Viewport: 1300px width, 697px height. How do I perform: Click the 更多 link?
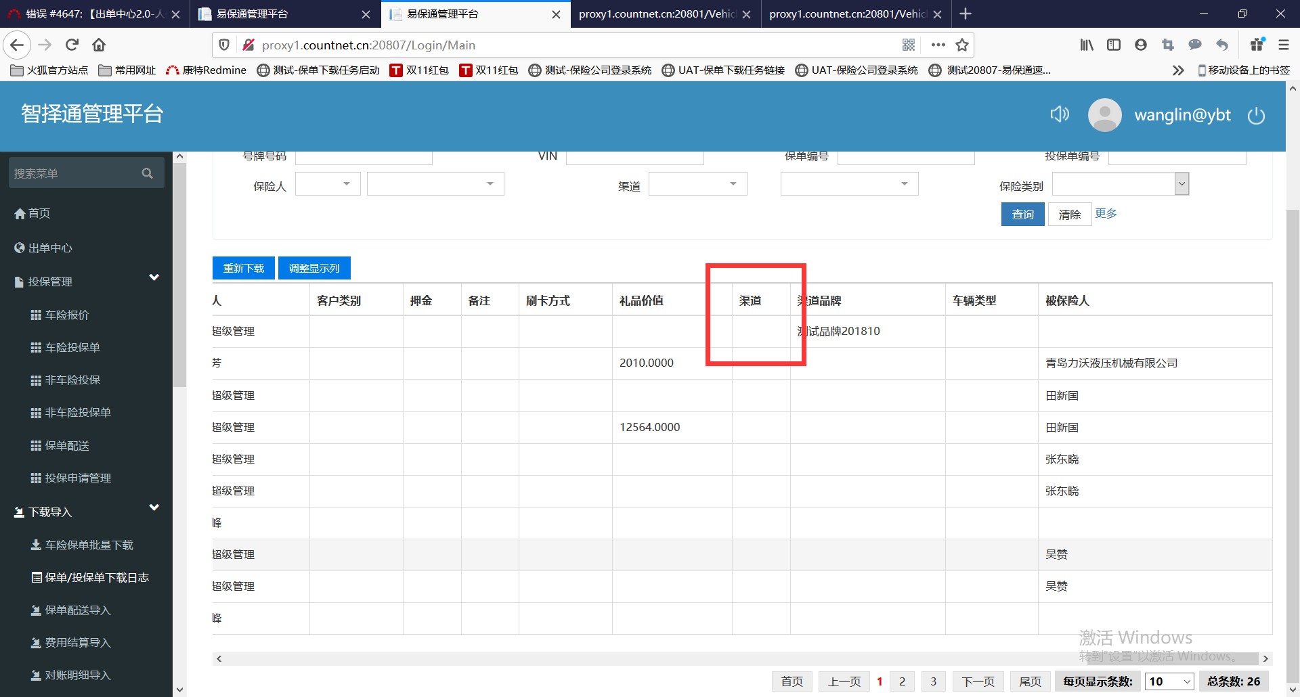tap(1106, 213)
